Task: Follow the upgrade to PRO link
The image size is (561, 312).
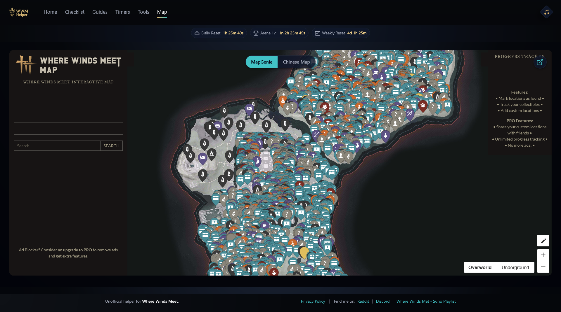Action: point(77,250)
